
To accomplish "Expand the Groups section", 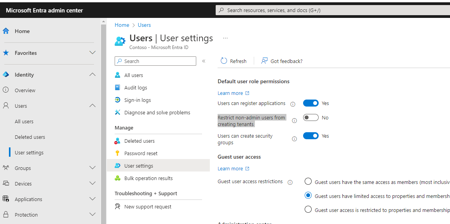I will tap(23, 168).
